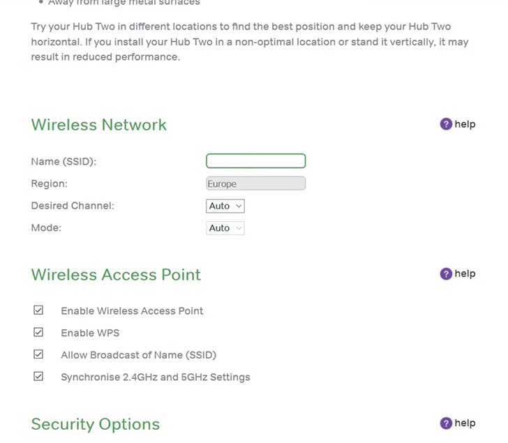Focus the Name (SSID) text field

[x=255, y=161]
